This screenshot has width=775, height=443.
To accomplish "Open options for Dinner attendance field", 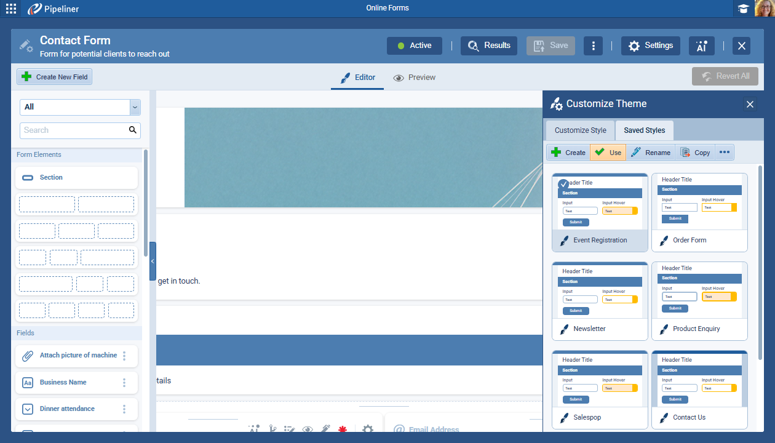I will [x=124, y=409].
